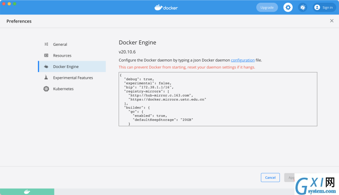
Task: Click the "experimental": false line
Action: (x=148, y=83)
